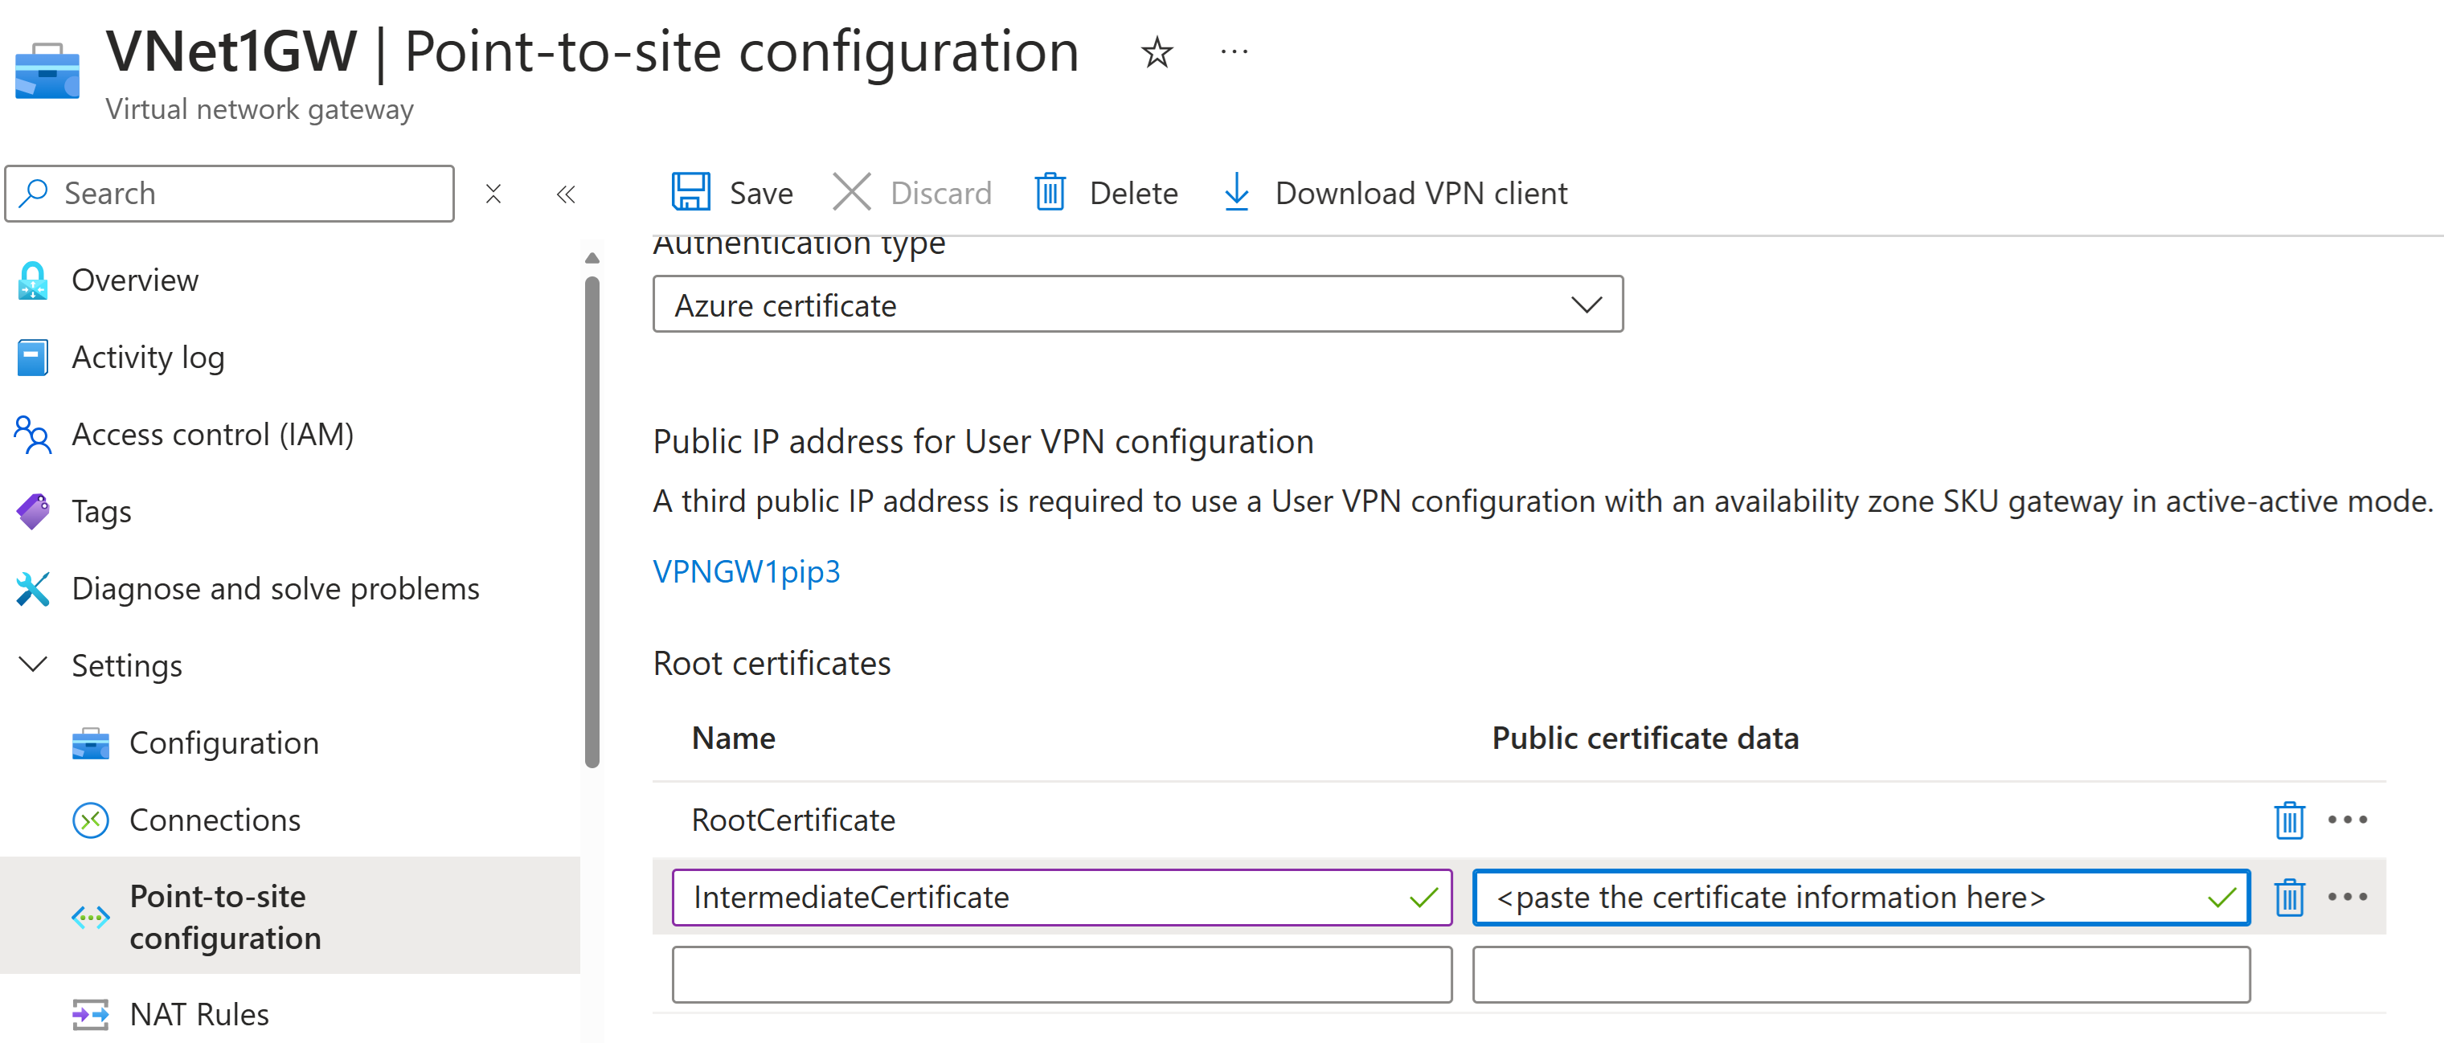Open the VPNGW1pip3 public IP link
Viewport: 2444px width, 1043px height.
746,572
